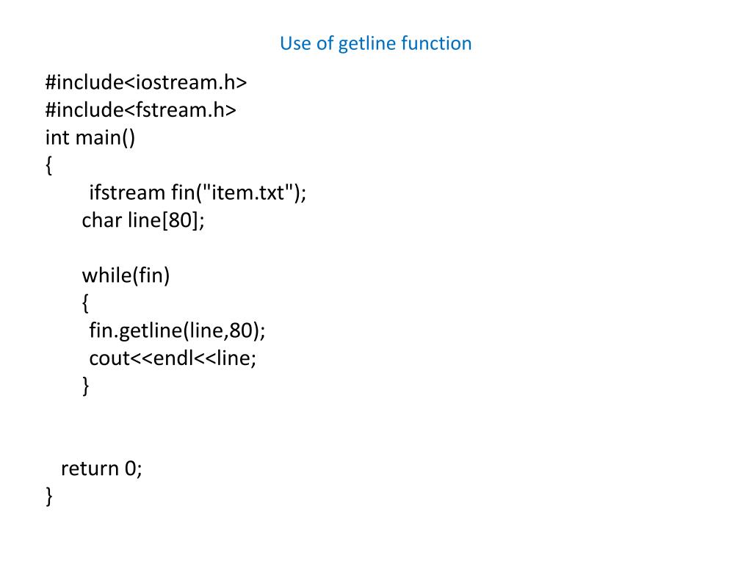Click the "while(fin)" loop line

pyautogui.click(x=126, y=276)
